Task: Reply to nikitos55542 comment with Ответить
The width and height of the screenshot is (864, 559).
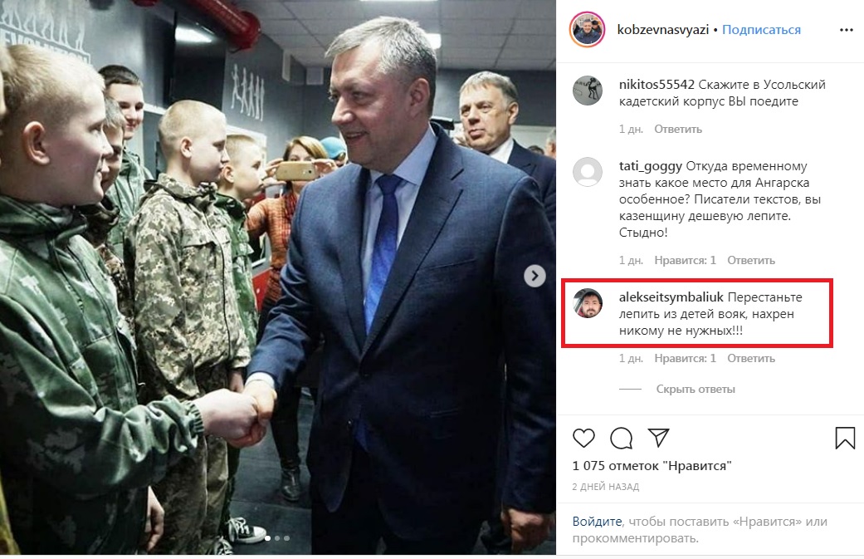Action: (x=678, y=129)
